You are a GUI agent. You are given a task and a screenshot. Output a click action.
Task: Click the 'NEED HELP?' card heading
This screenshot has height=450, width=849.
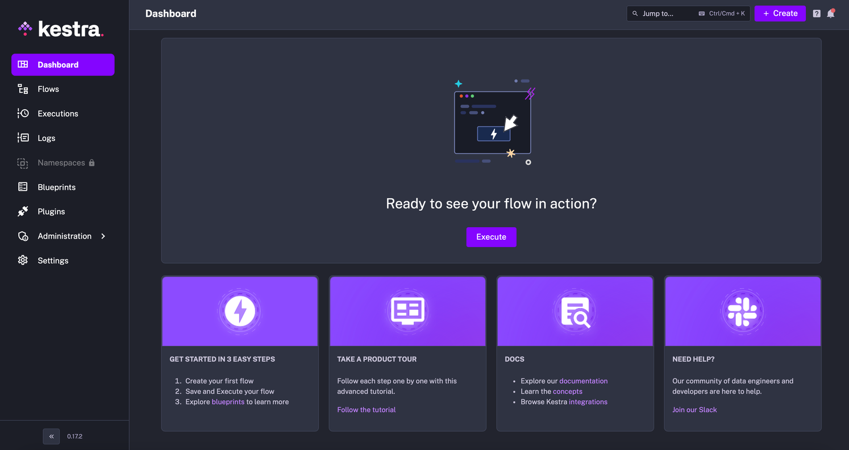click(x=693, y=359)
